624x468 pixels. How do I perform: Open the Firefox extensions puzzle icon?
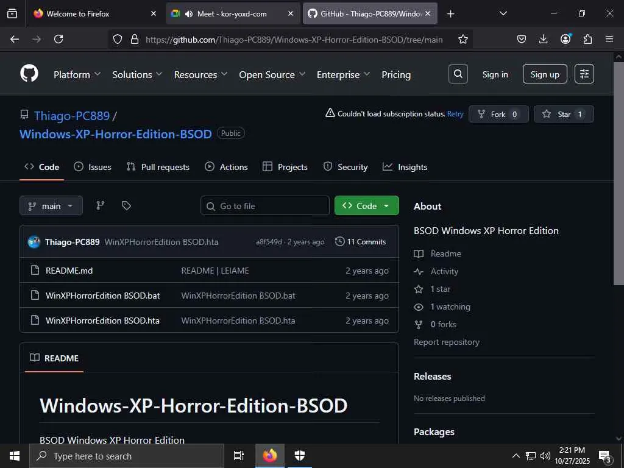click(x=587, y=39)
